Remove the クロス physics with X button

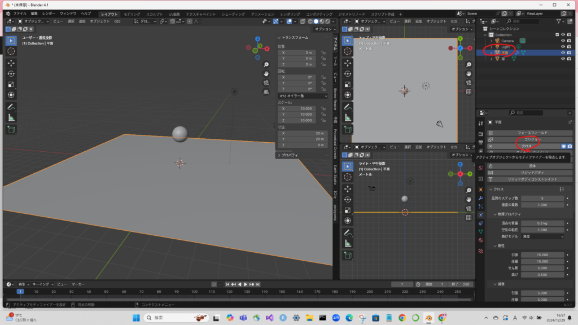point(491,146)
